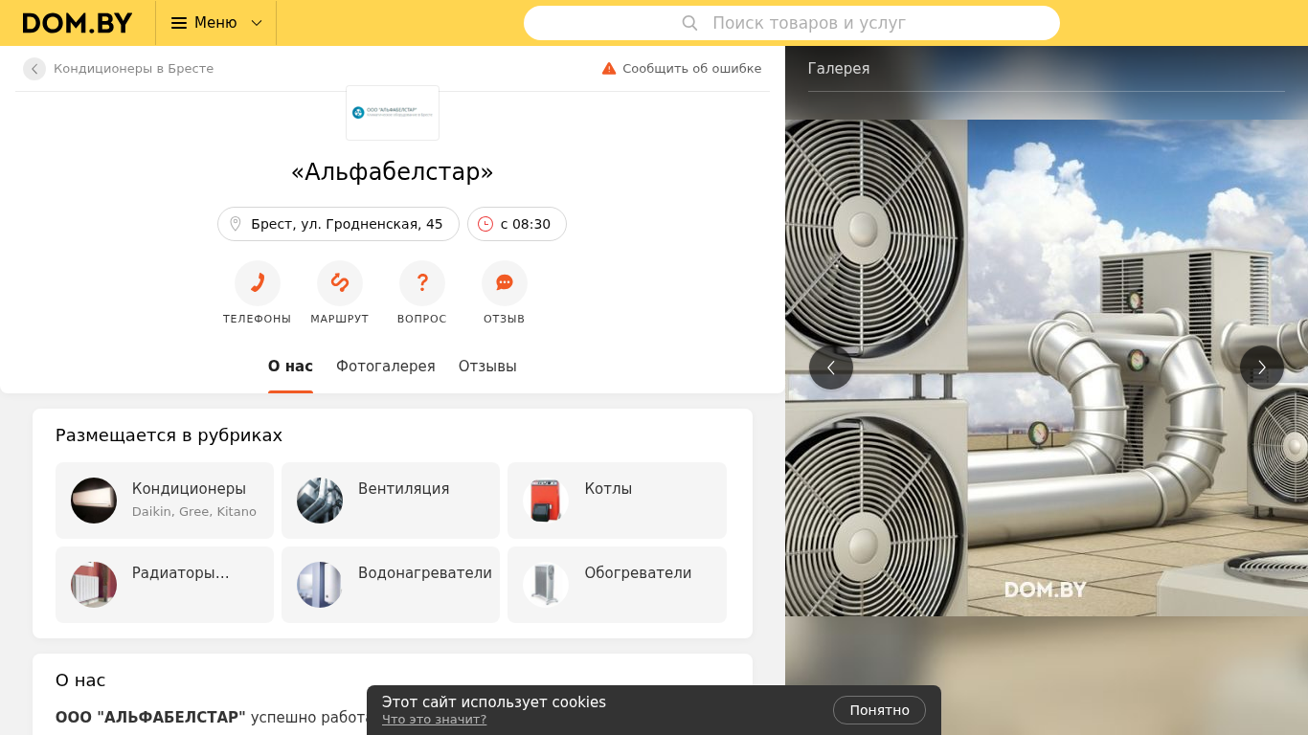
Task: Click the warning triangle icon
Action: (609, 69)
